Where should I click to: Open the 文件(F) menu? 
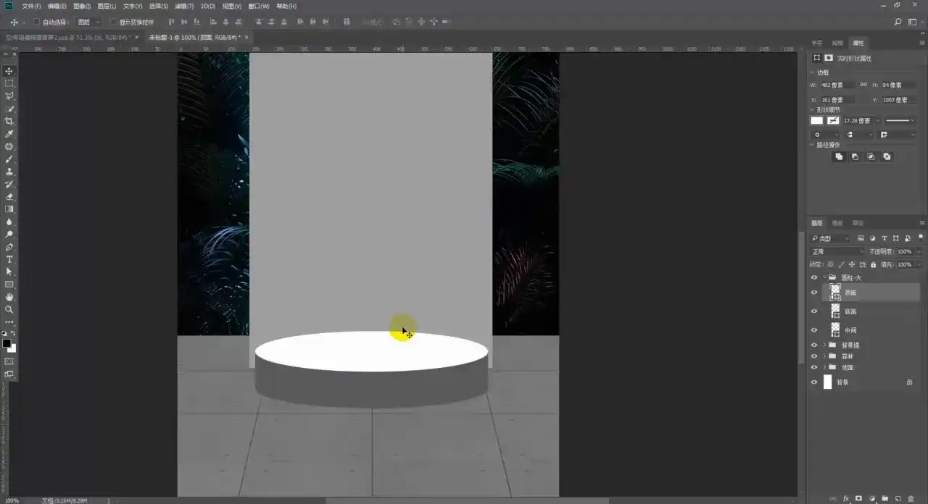coord(31,6)
